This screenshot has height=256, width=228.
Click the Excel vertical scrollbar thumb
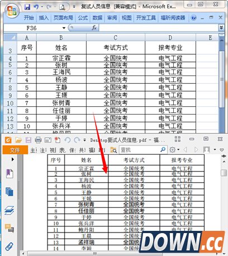click(222, 79)
